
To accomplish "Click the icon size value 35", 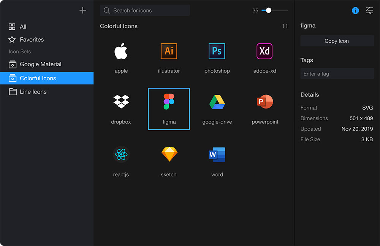I will click(x=255, y=11).
